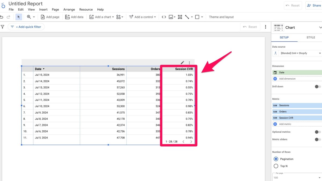This screenshot has height=181, width=322.
Task: Select the rectangle shape tool icon
Action: [x=197, y=17]
